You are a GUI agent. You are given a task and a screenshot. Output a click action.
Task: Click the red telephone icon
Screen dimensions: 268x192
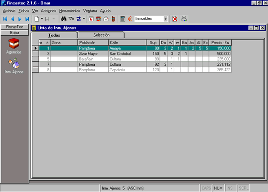pyautogui.click(x=98, y=19)
